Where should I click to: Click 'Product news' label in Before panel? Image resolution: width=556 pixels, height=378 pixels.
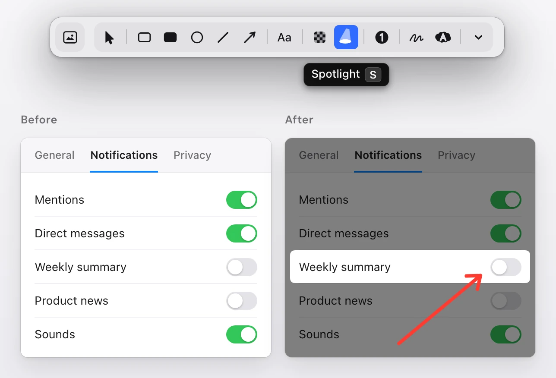coord(72,301)
